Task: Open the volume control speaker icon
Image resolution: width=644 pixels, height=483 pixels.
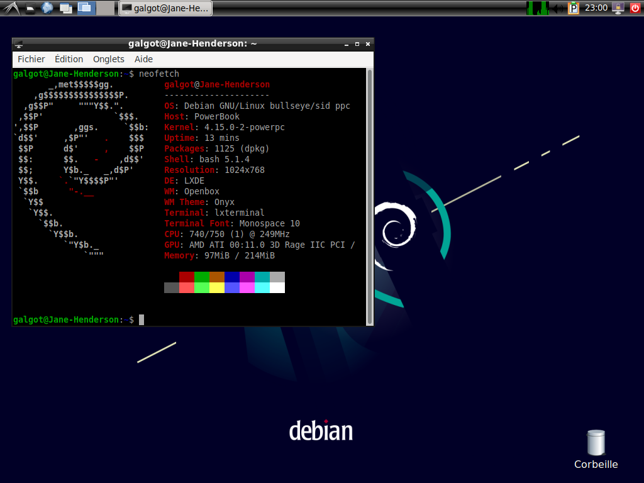Action: coord(558,8)
